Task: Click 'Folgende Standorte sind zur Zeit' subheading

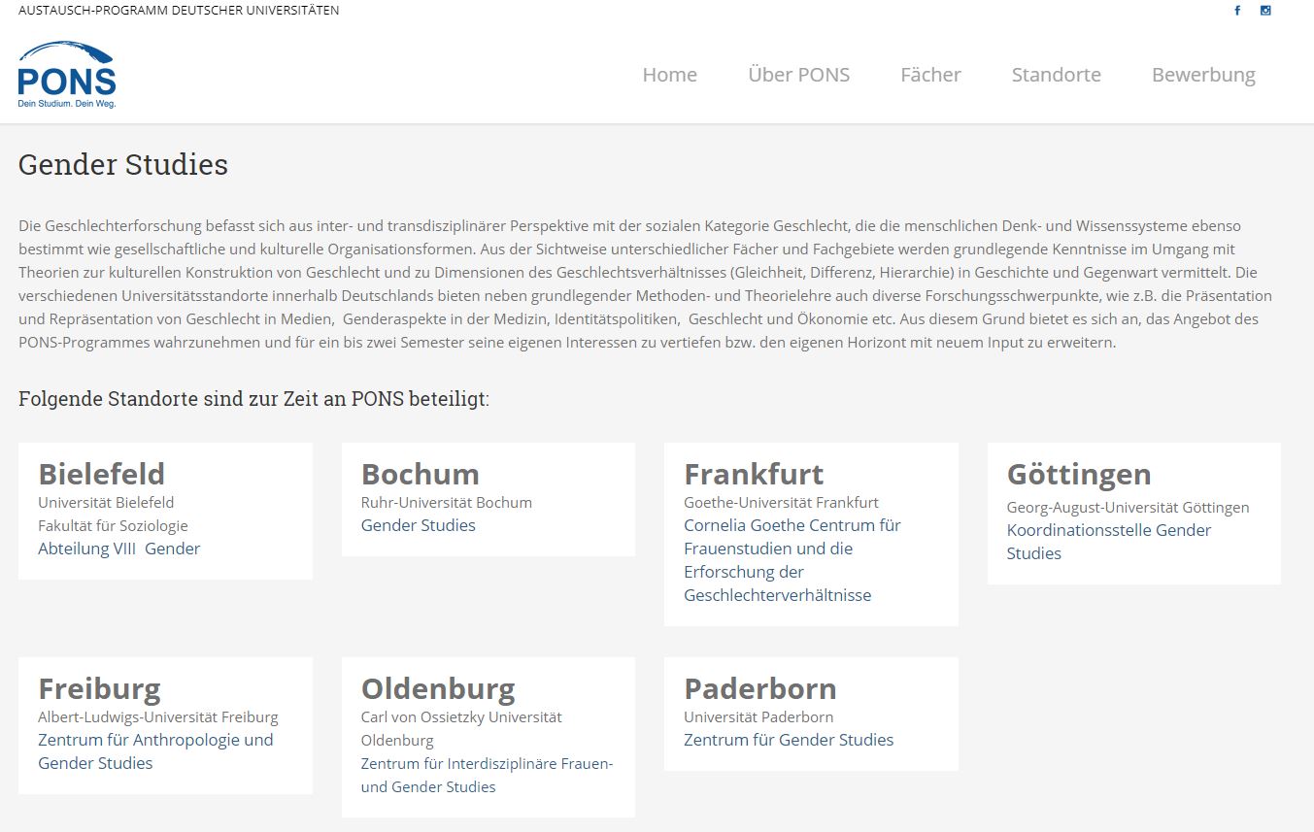Action: click(254, 399)
